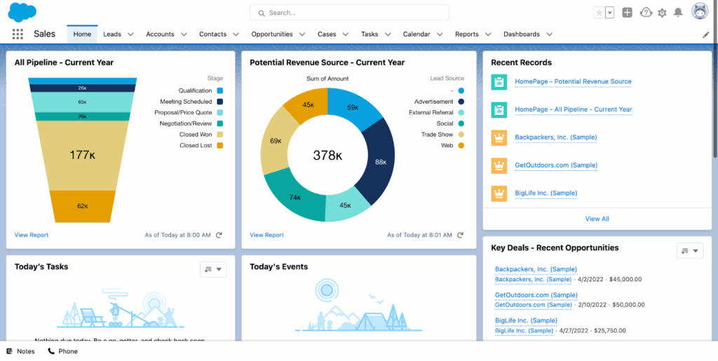This screenshot has width=718, height=361.
Task: Click View All in Recent Records
Action: point(597,219)
